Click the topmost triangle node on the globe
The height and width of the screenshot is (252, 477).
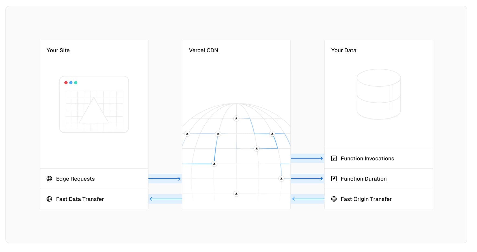point(236,118)
